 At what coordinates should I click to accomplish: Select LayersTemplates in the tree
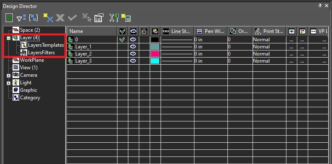pos(46,45)
